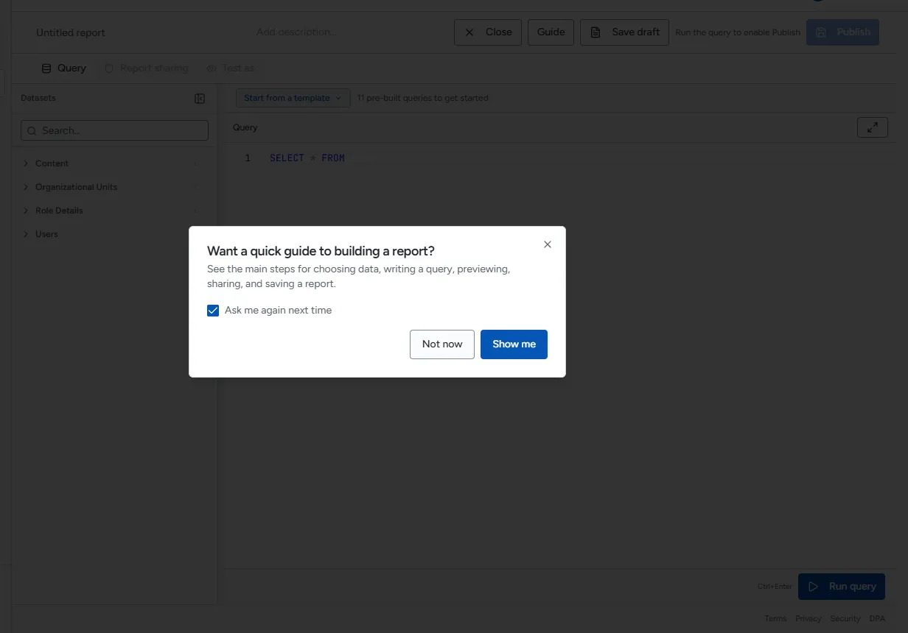Open the Security link
The image size is (908, 633).
845,619
